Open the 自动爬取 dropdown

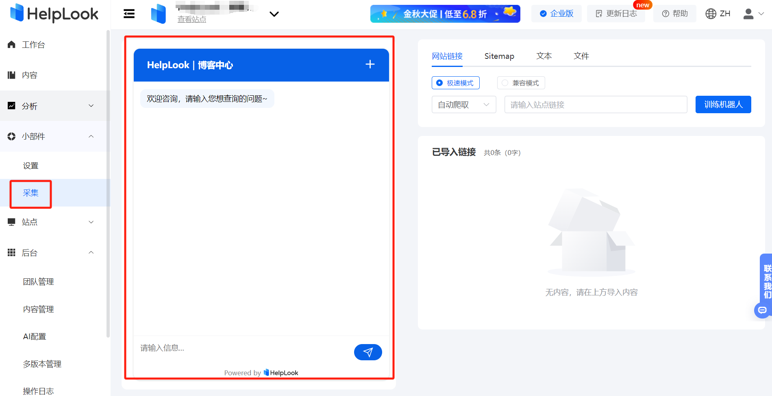(x=464, y=105)
